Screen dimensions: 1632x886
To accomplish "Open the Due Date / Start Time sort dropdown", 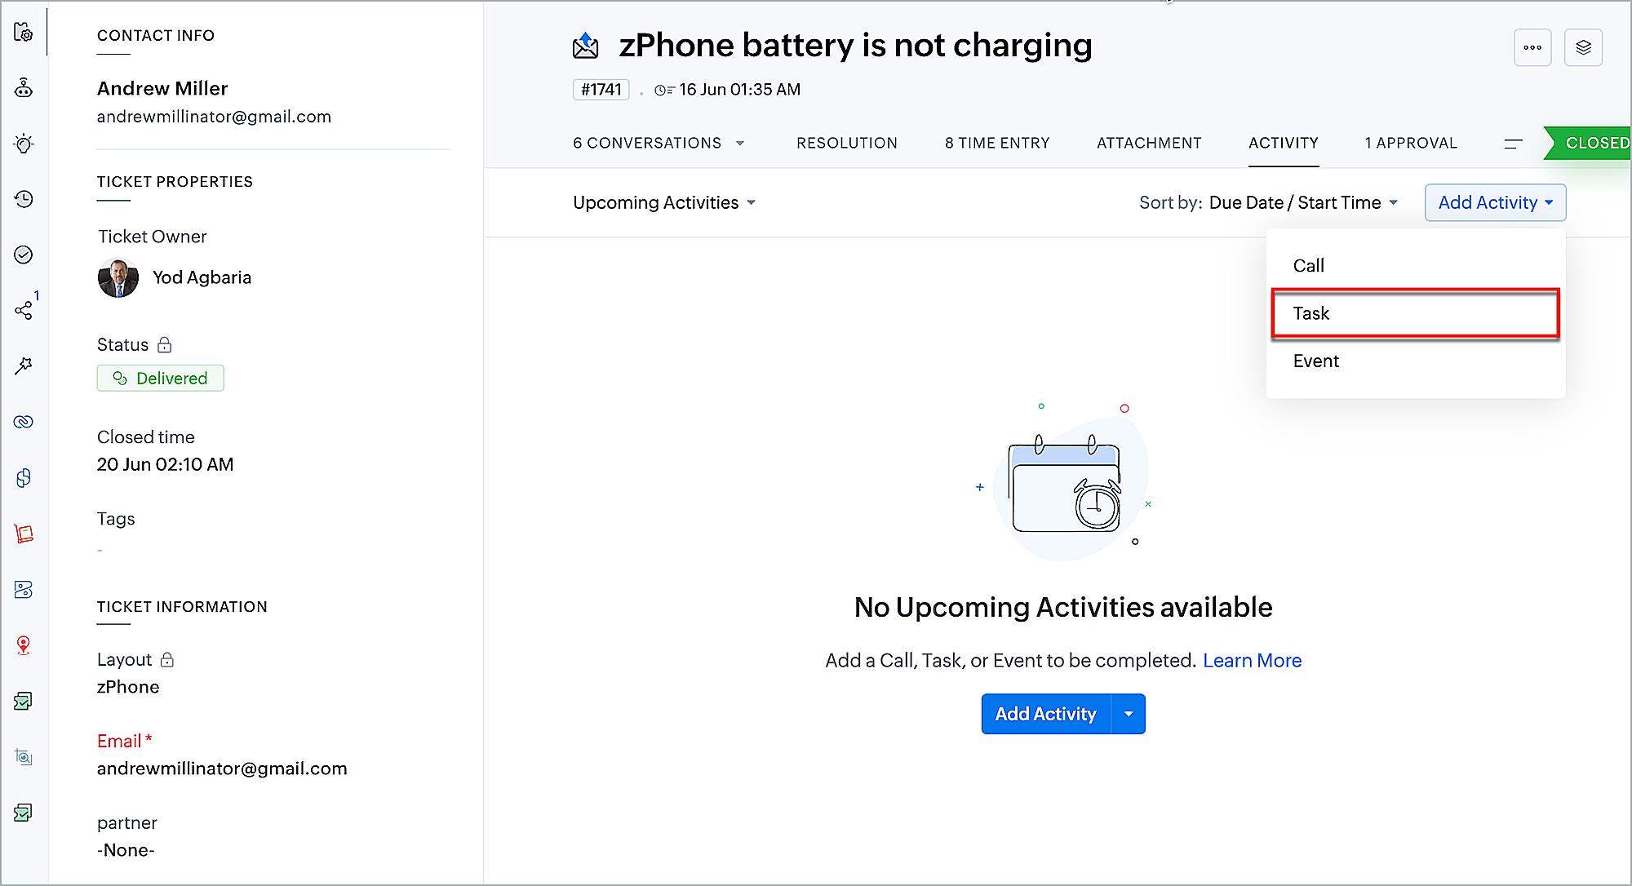I will [1303, 202].
